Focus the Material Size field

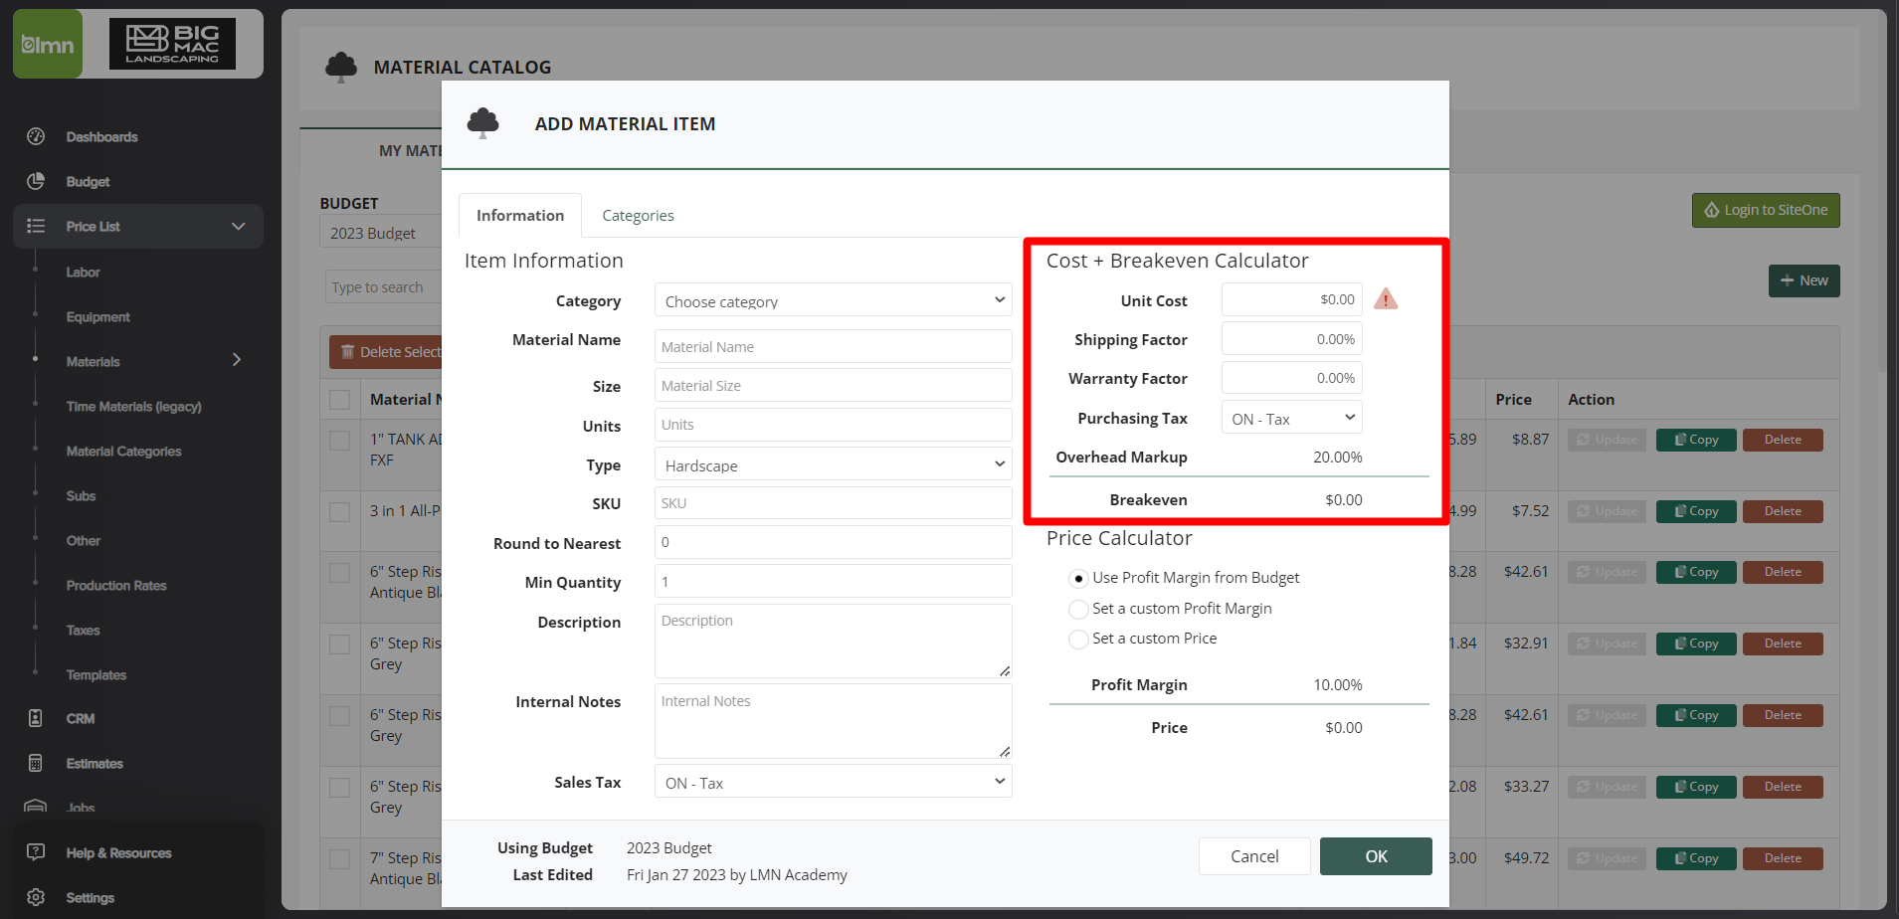tap(834, 385)
